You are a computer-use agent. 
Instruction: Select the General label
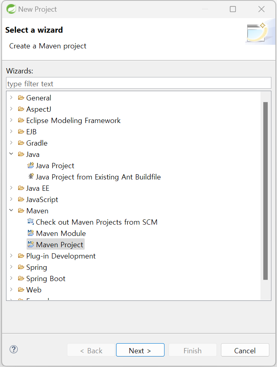tap(39, 98)
